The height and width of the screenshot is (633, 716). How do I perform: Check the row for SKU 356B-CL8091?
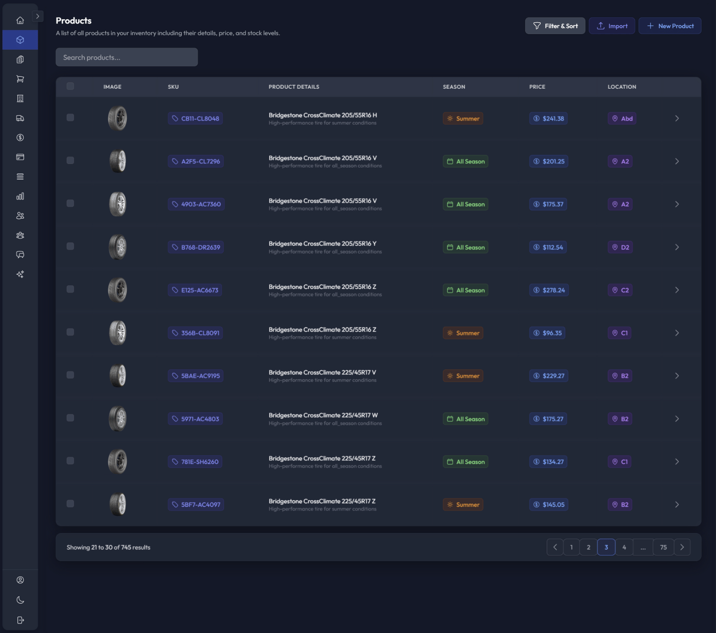point(70,332)
